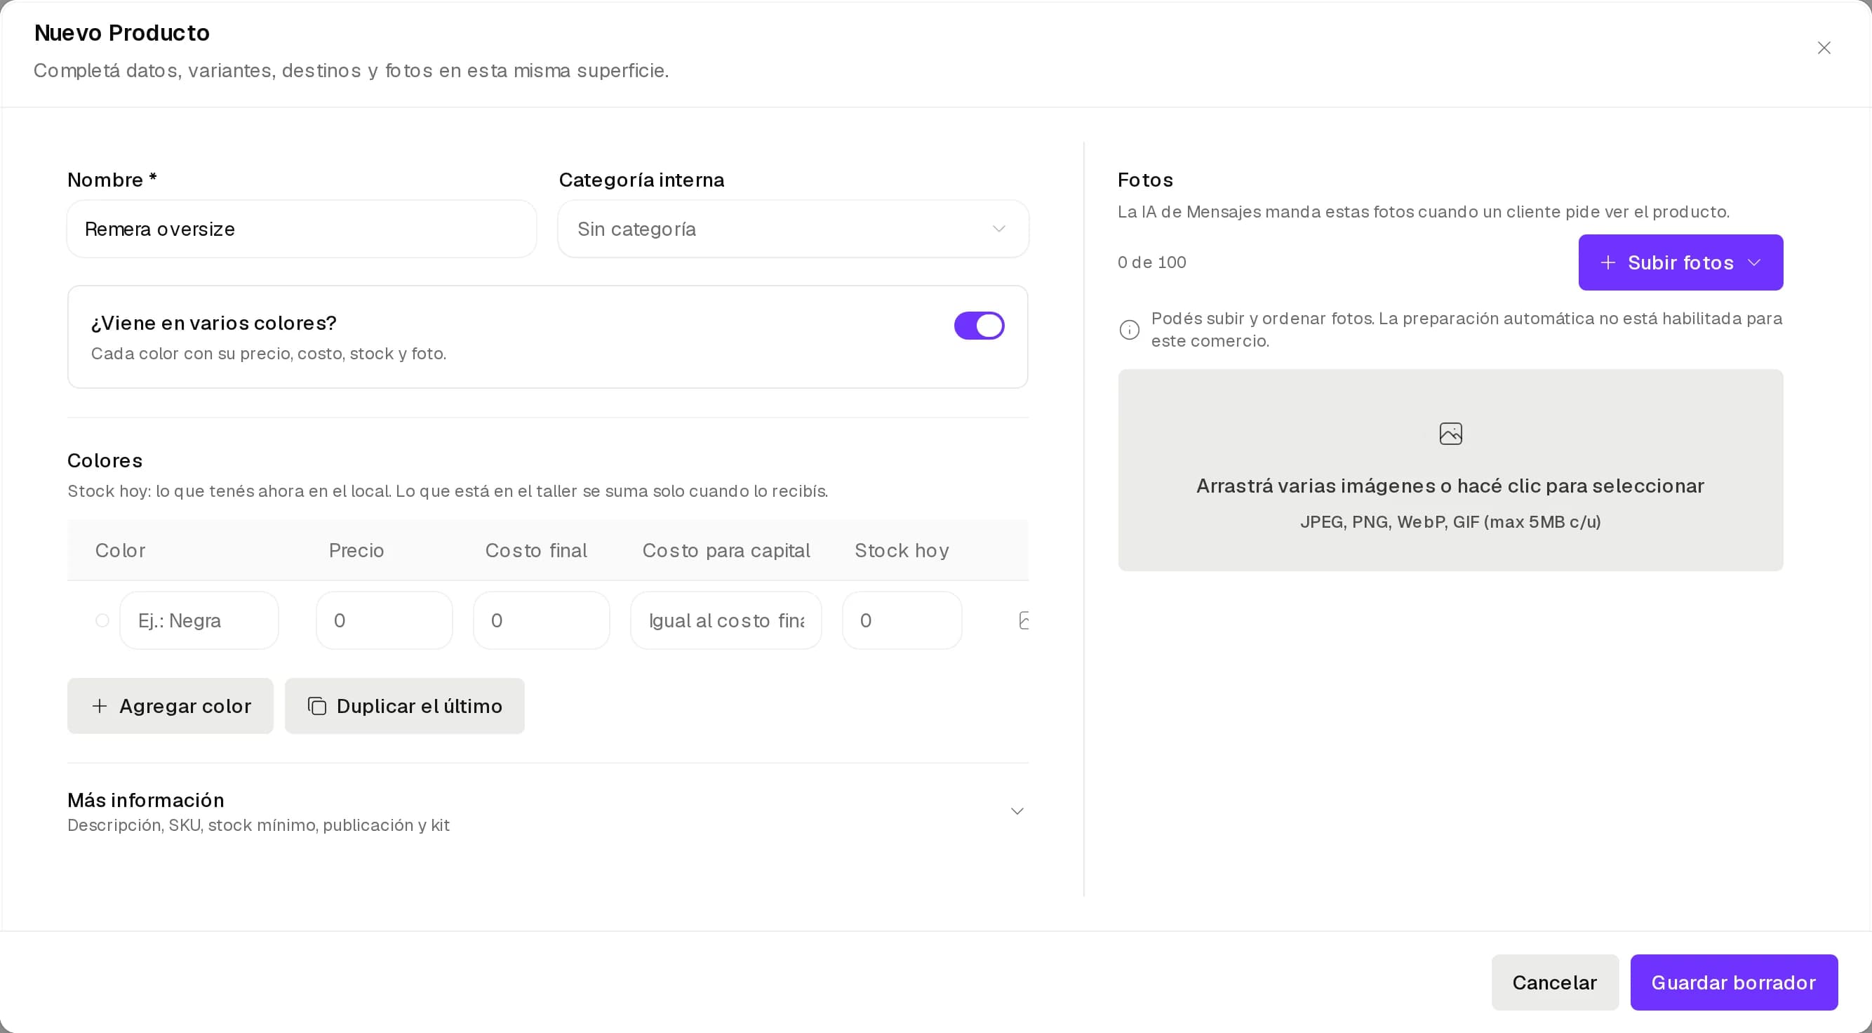Click the image icon in the upload area
Screen dimensions: 1872x1033
[x=1450, y=434]
